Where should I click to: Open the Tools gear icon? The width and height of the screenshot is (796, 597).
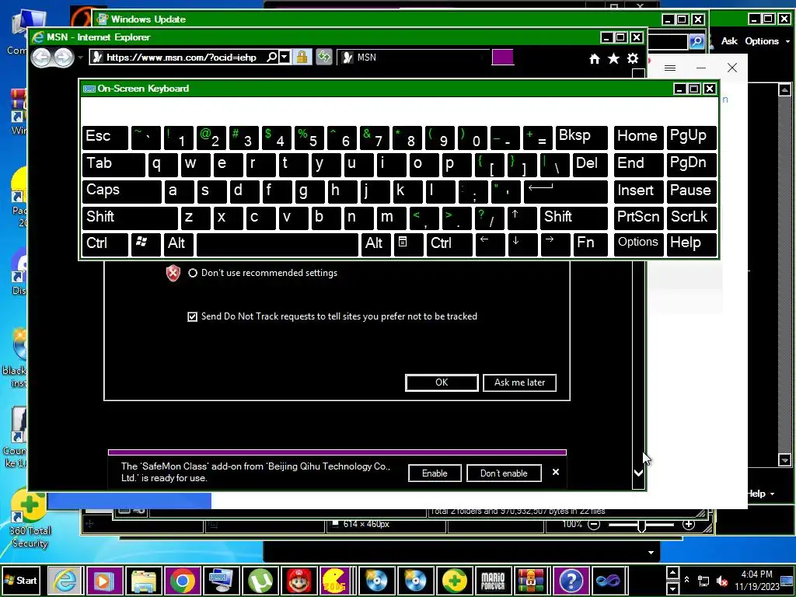tap(633, 59)
